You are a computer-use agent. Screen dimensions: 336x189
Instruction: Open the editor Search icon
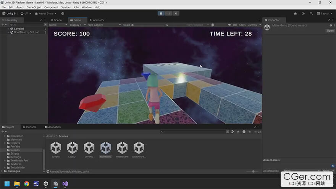coord(311,13)
